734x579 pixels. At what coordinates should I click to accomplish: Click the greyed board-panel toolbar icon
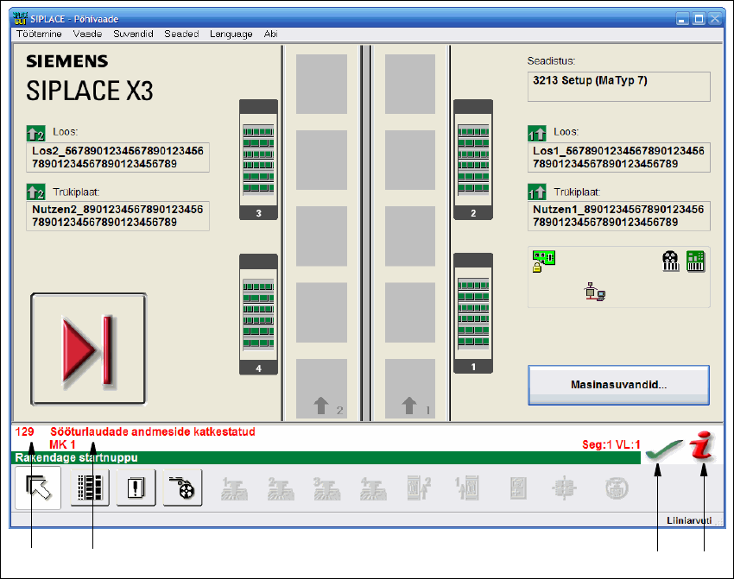(x=518, y=488)
